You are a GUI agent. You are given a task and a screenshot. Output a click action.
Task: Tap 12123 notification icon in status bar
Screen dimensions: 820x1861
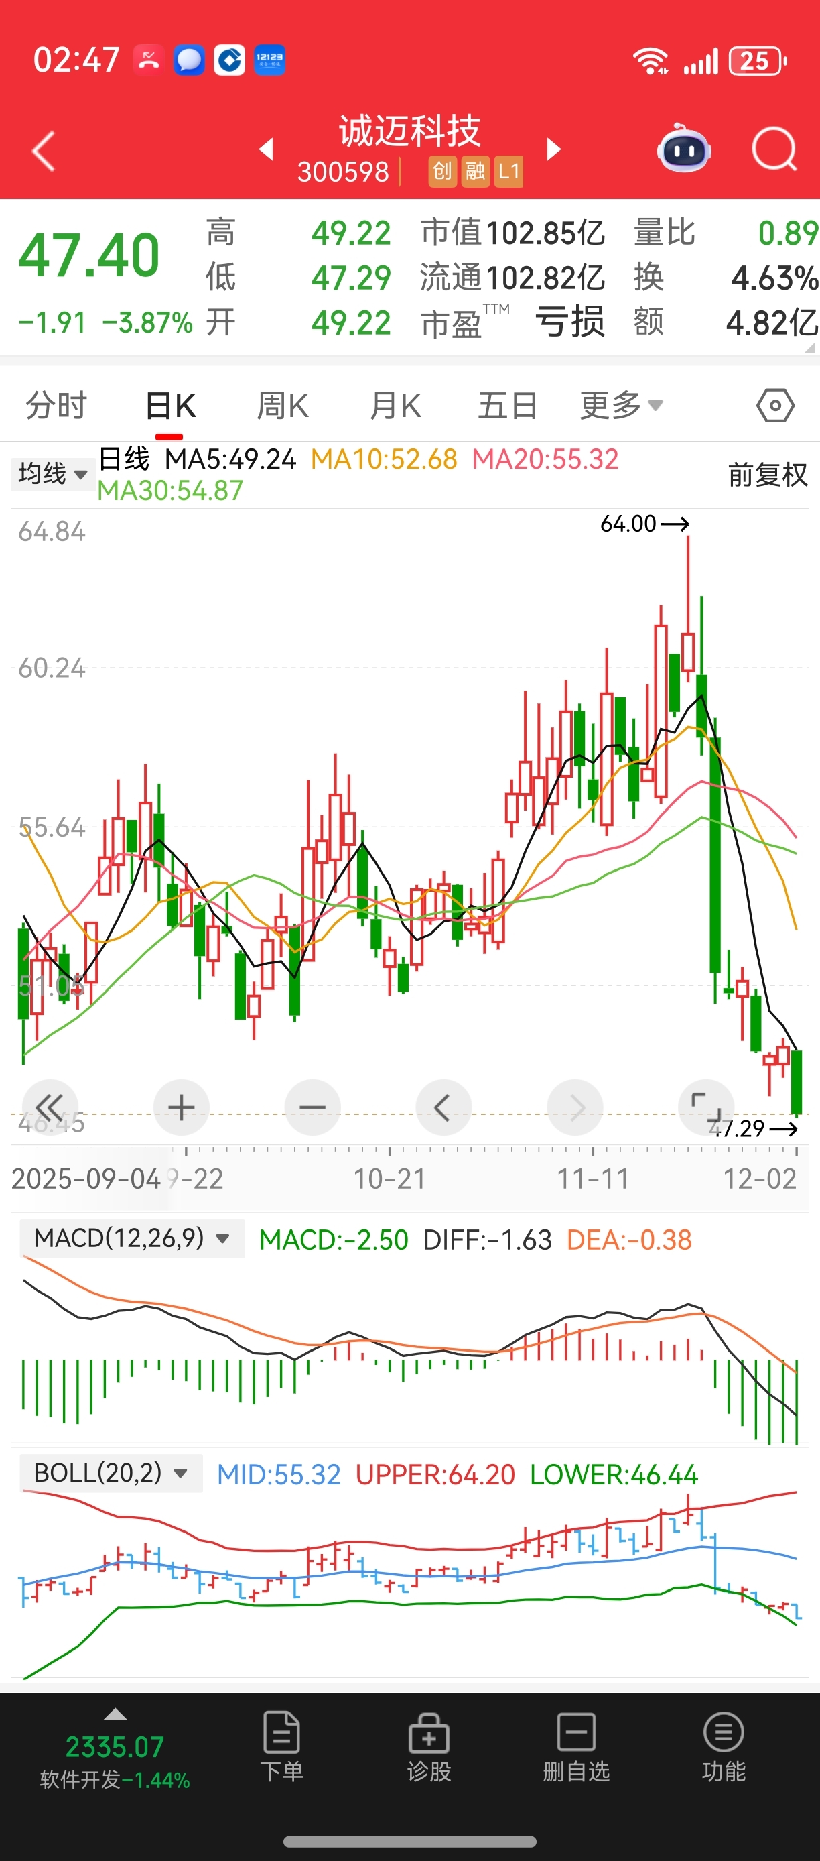[x=269, y=60]
